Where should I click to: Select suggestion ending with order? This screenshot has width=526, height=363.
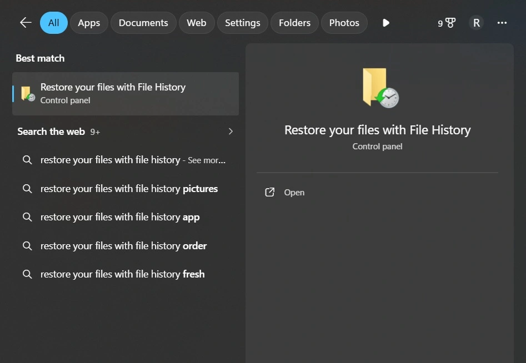coord(126,246)
